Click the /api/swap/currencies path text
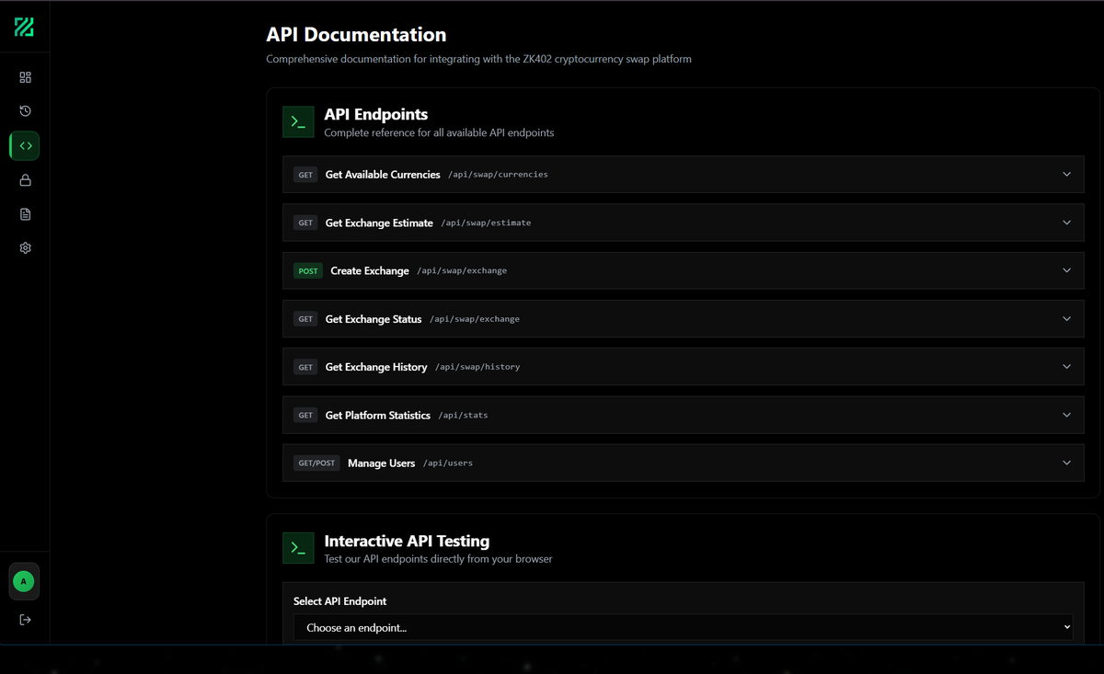 coord(498,175)
